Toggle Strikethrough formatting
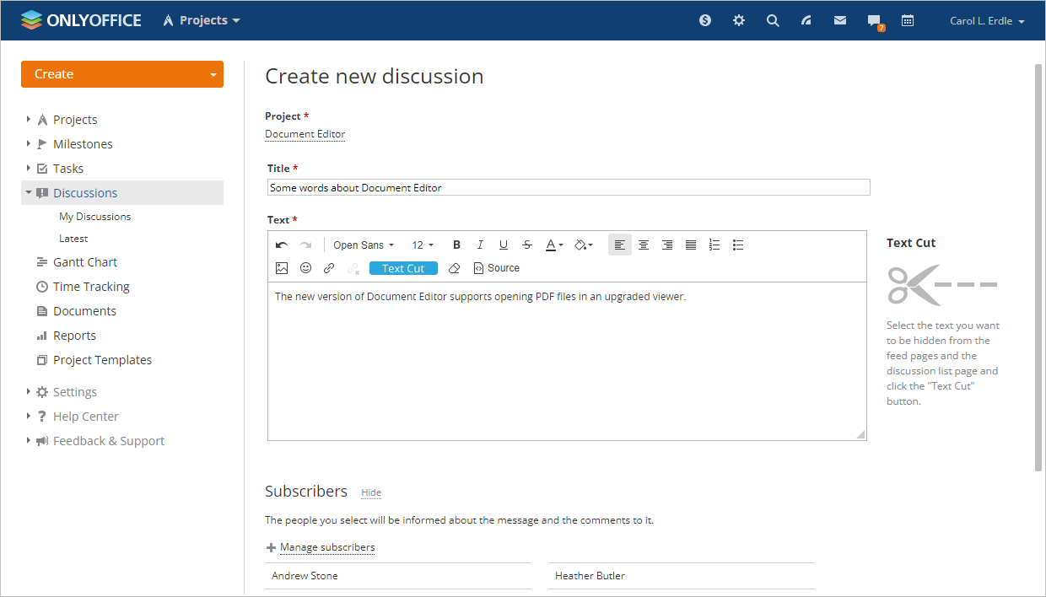 527,245
